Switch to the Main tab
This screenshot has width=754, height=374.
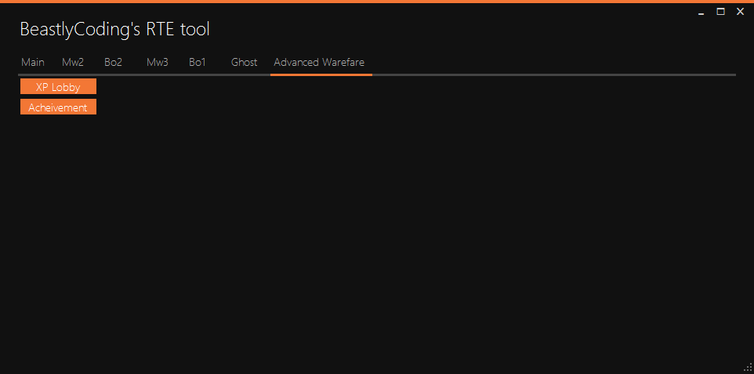click(33, 63)
